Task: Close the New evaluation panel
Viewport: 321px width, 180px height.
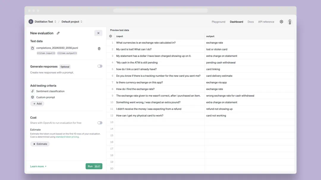Action: tap(98, 33)
